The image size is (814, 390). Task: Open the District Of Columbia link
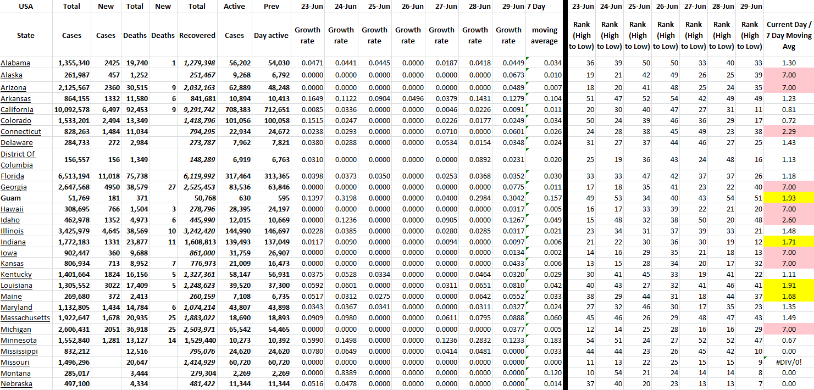pos(18,159)
